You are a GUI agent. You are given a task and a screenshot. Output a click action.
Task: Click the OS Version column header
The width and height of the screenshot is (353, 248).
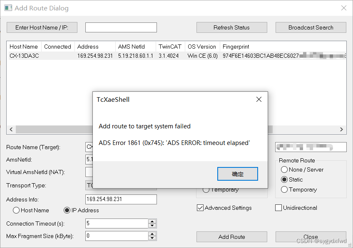[x=202, y=47]
